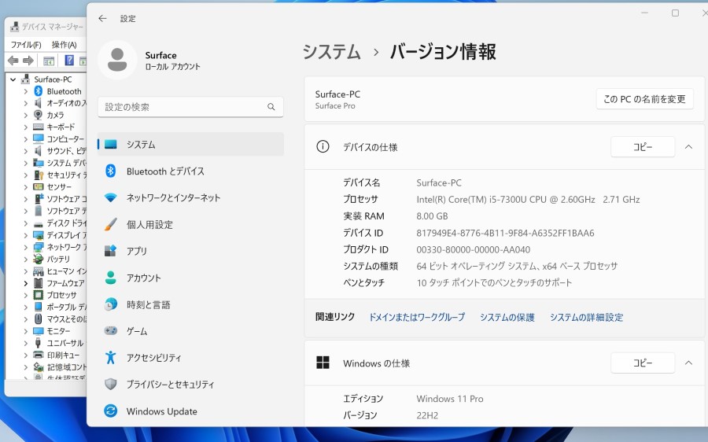Image resolution: width=708 pixels, height=442 pixels.
Task: Click the search magnifier icon in settings
Action: pos(271,107)
